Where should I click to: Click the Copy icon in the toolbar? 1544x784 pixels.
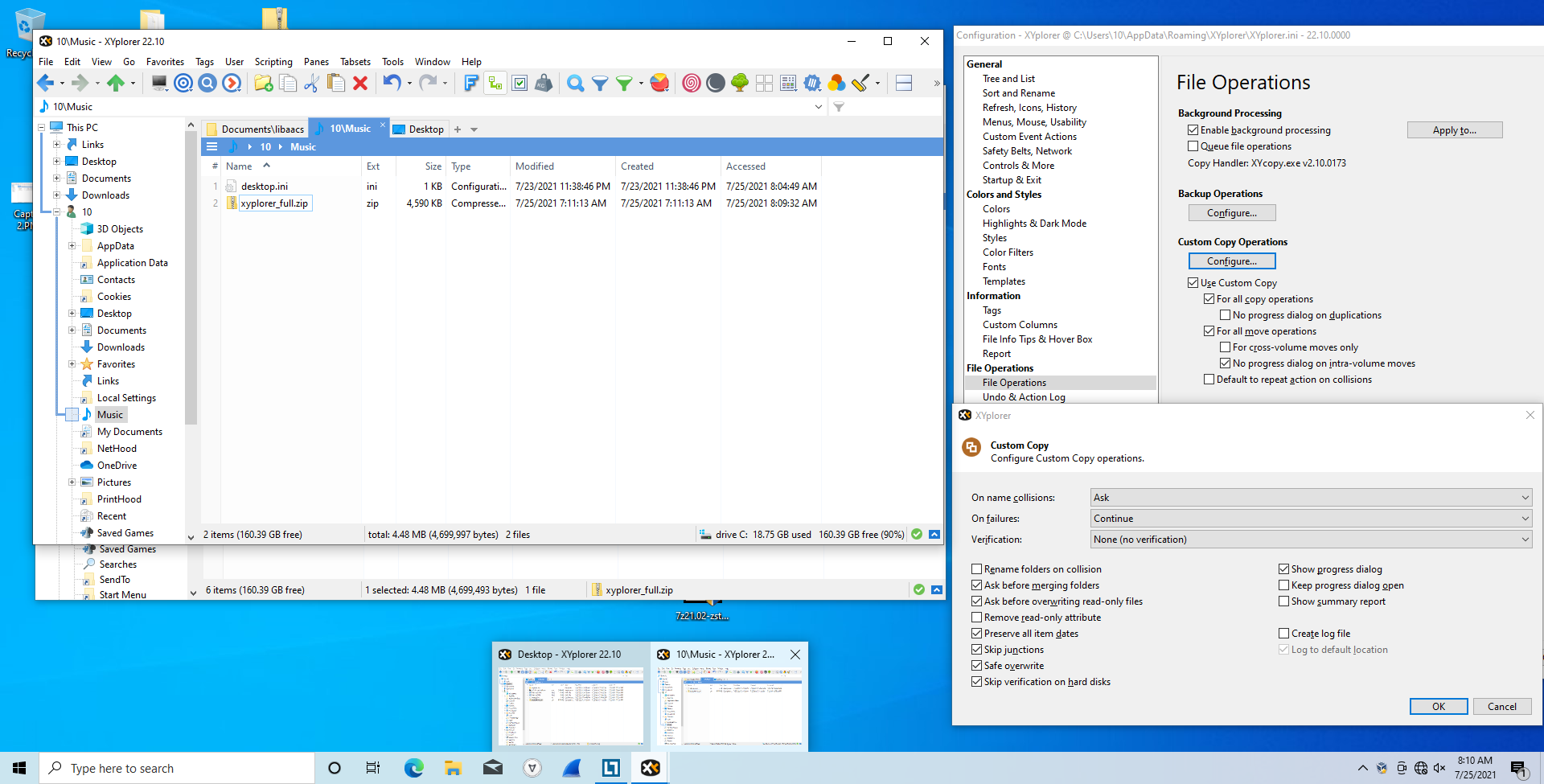pyautogui.click(x=288, y=83)
